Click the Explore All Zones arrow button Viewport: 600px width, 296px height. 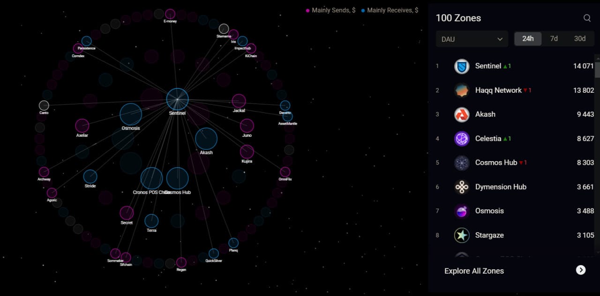coord(581,270)
